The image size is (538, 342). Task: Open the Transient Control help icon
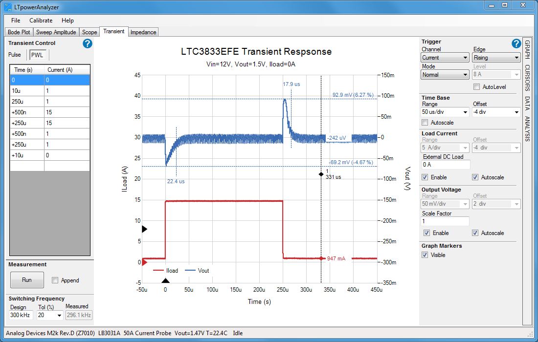[x=88, y=43]
